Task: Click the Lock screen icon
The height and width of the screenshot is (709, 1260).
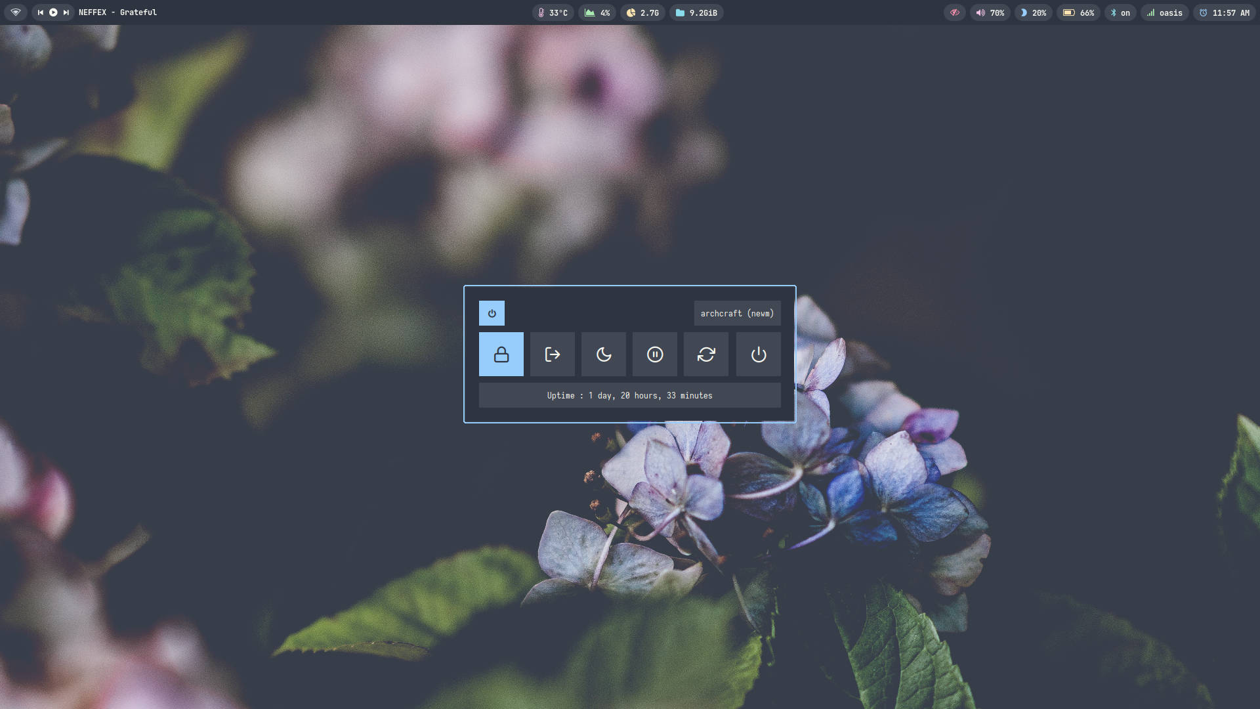Action: pyautogui.click(x=501, y=354)
